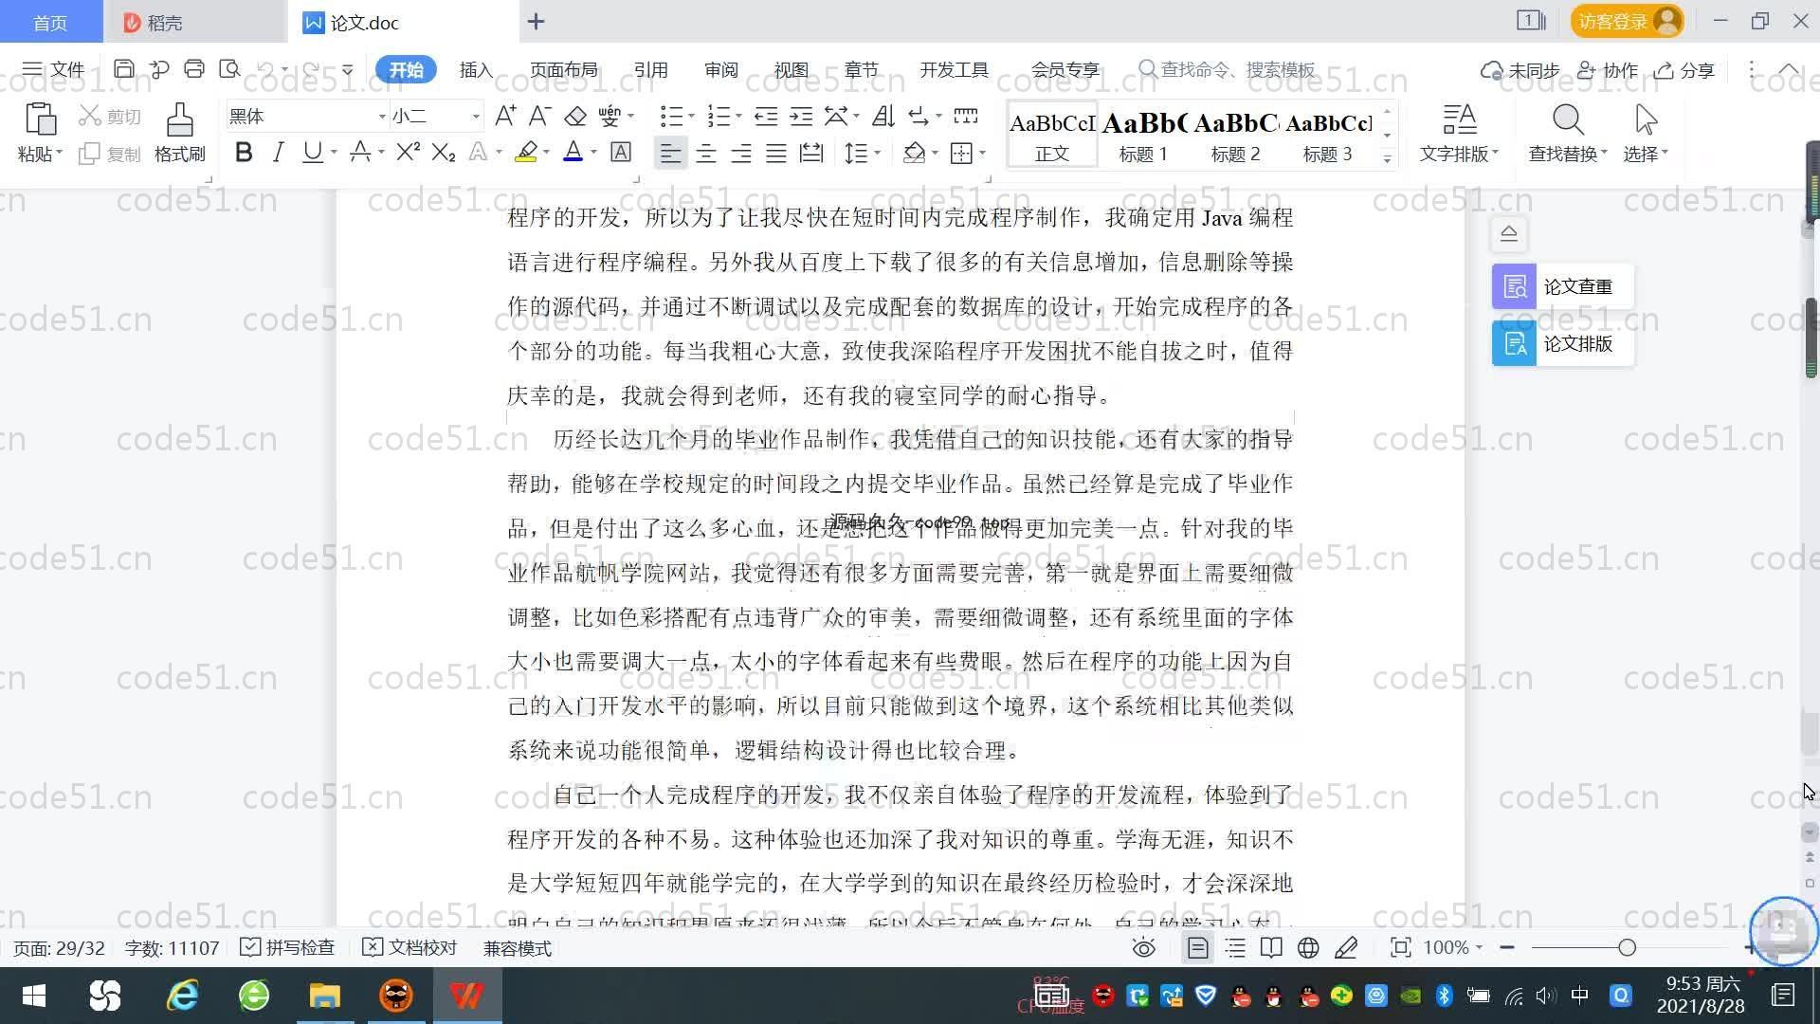
Task: Toggle Italic formatting
Action: point(278,153)
